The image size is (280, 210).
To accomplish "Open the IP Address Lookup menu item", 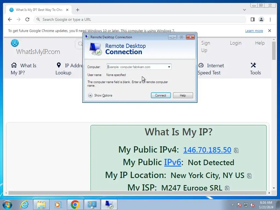I will pyautogui.click(x=69, y=69).
